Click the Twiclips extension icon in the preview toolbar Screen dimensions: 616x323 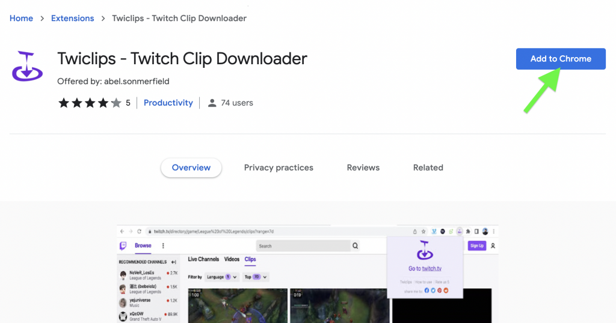tap(459, 231)
